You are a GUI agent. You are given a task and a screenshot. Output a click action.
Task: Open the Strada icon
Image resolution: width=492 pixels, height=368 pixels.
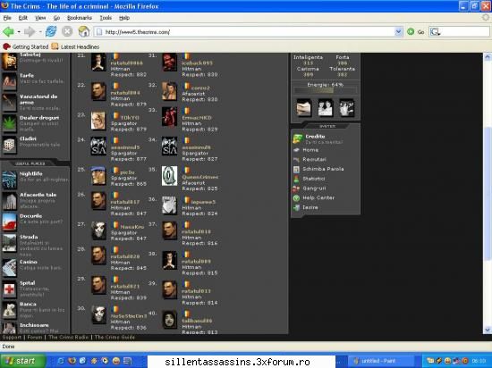[9, 243]
